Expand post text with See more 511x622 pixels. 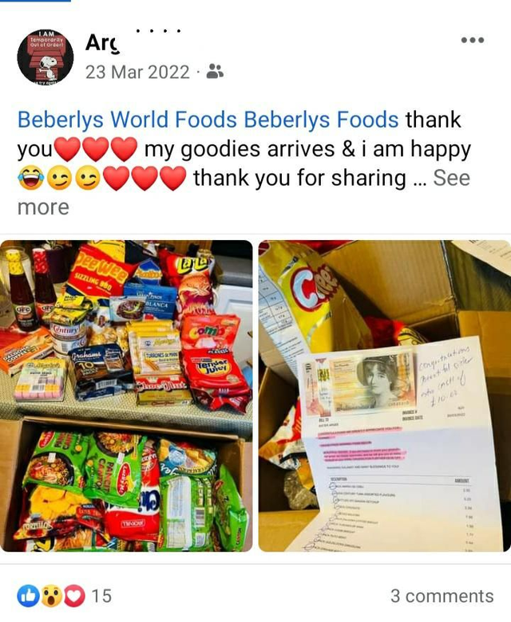point(244,192)
